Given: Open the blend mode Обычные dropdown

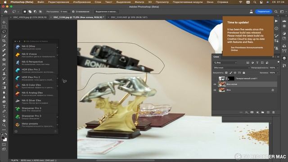Looking at the screenshot, I should point(231,68).
